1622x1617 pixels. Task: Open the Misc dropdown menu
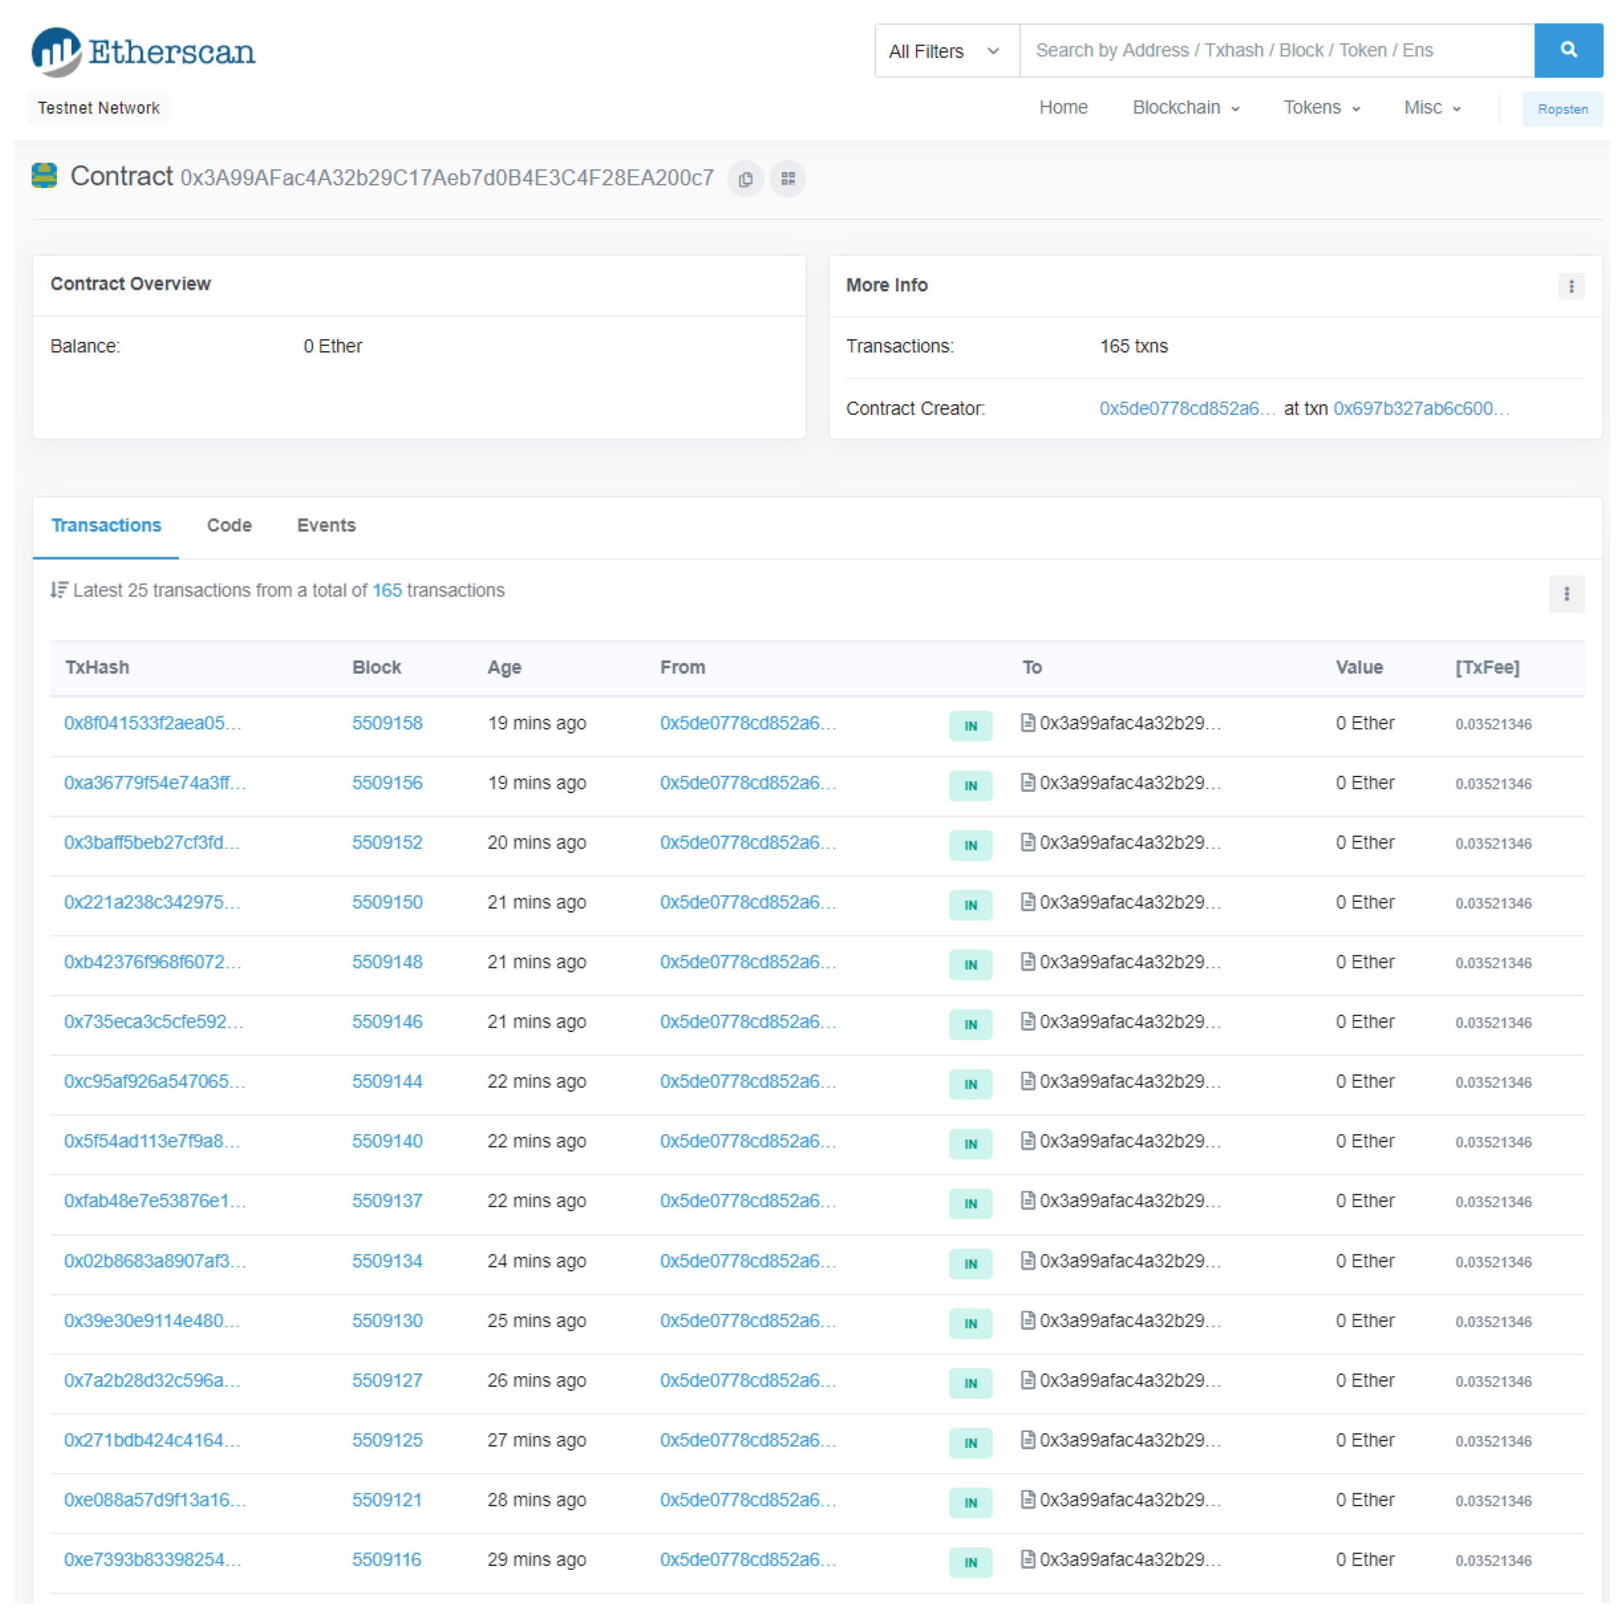click(1432, 108)
